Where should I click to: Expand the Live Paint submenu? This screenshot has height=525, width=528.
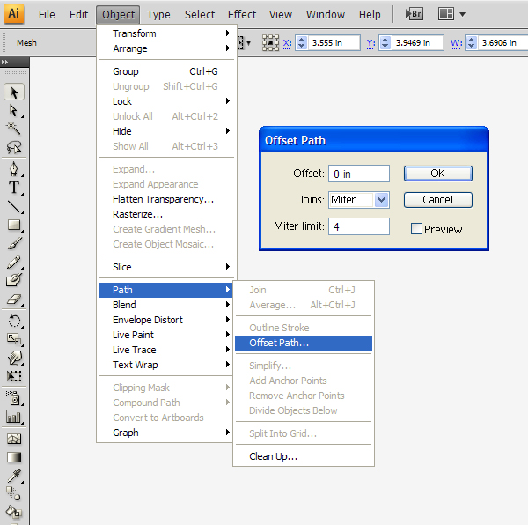pos(166,335)
